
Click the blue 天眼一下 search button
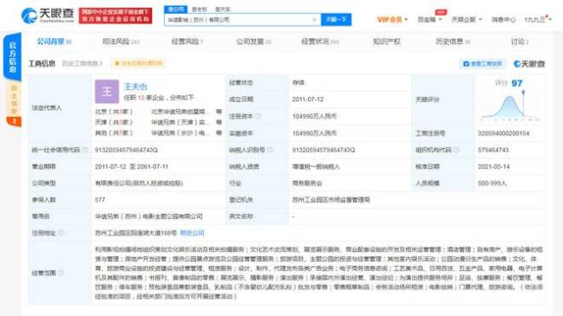coord(336,20)
